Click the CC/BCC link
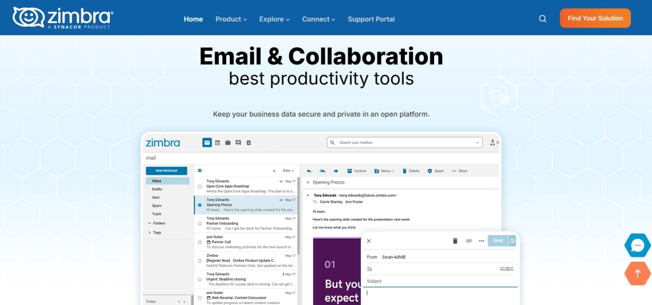The width and height of the screenshot is (652, 305). 507,269
